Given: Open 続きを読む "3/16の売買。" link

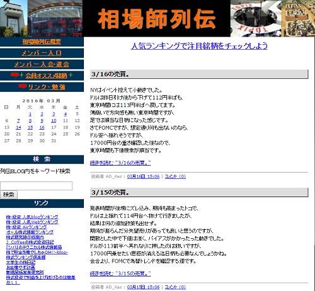Looking at the screenshot, I should click(120, 163).
